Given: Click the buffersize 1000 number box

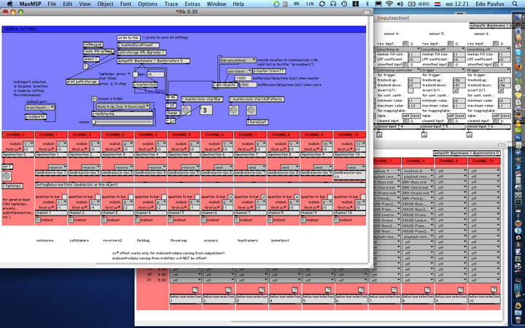Looking at the screenshot, I should pyautogui.click(x=243, y=78).
